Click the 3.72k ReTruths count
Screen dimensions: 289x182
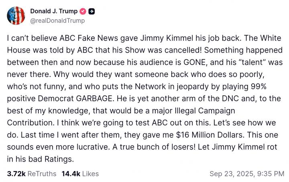coord(15,174)
